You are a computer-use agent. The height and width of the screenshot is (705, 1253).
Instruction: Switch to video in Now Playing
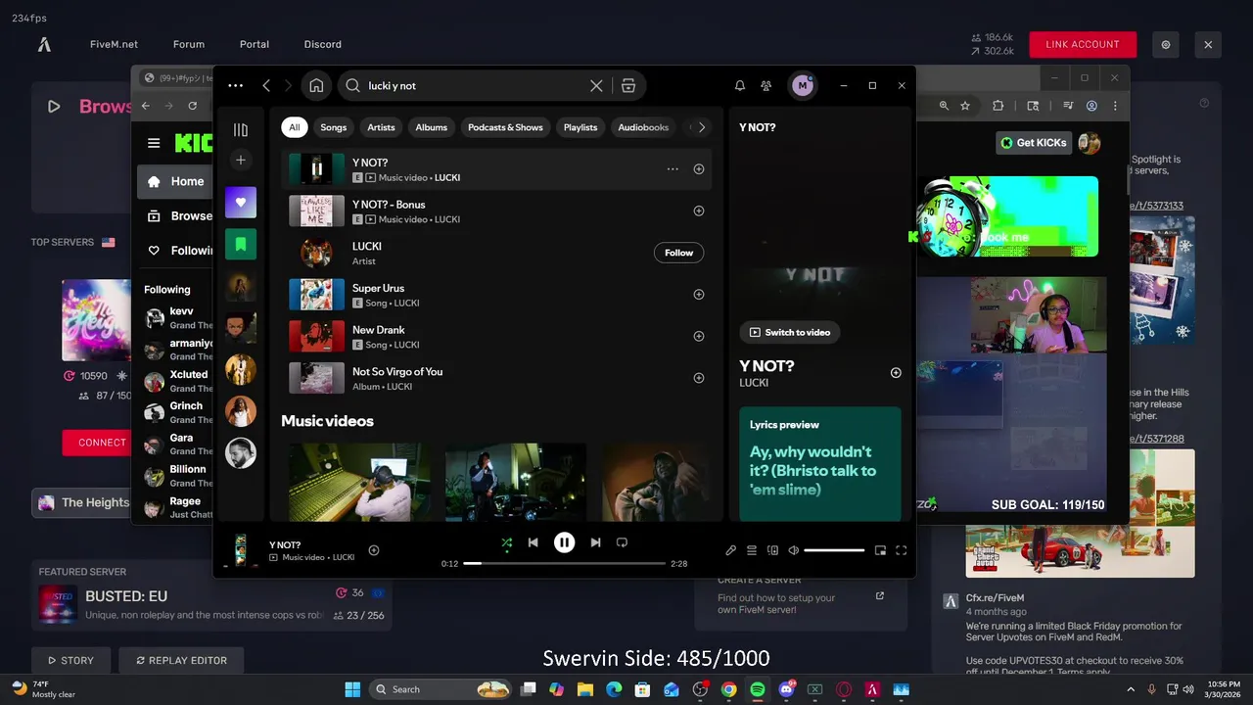[789, 332]
